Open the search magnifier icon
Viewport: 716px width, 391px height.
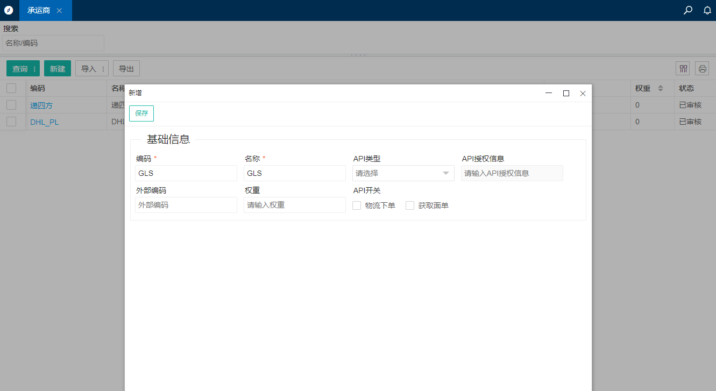click(x=687, y=10)
